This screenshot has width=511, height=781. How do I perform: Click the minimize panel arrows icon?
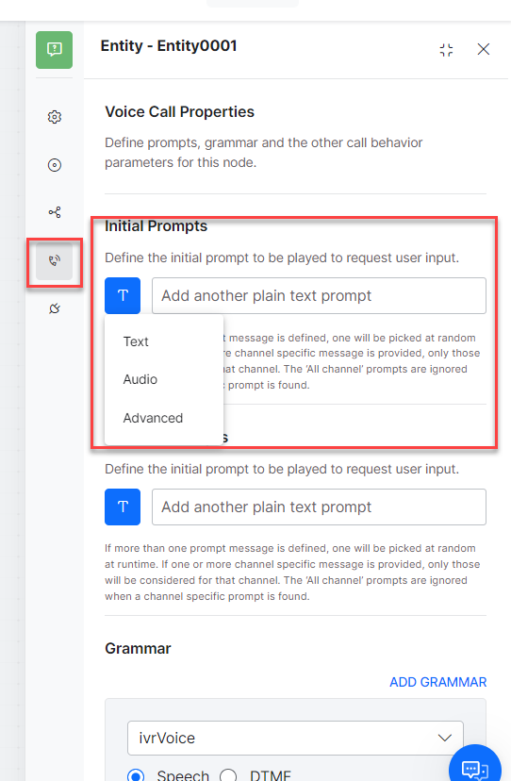pos(446,49)
